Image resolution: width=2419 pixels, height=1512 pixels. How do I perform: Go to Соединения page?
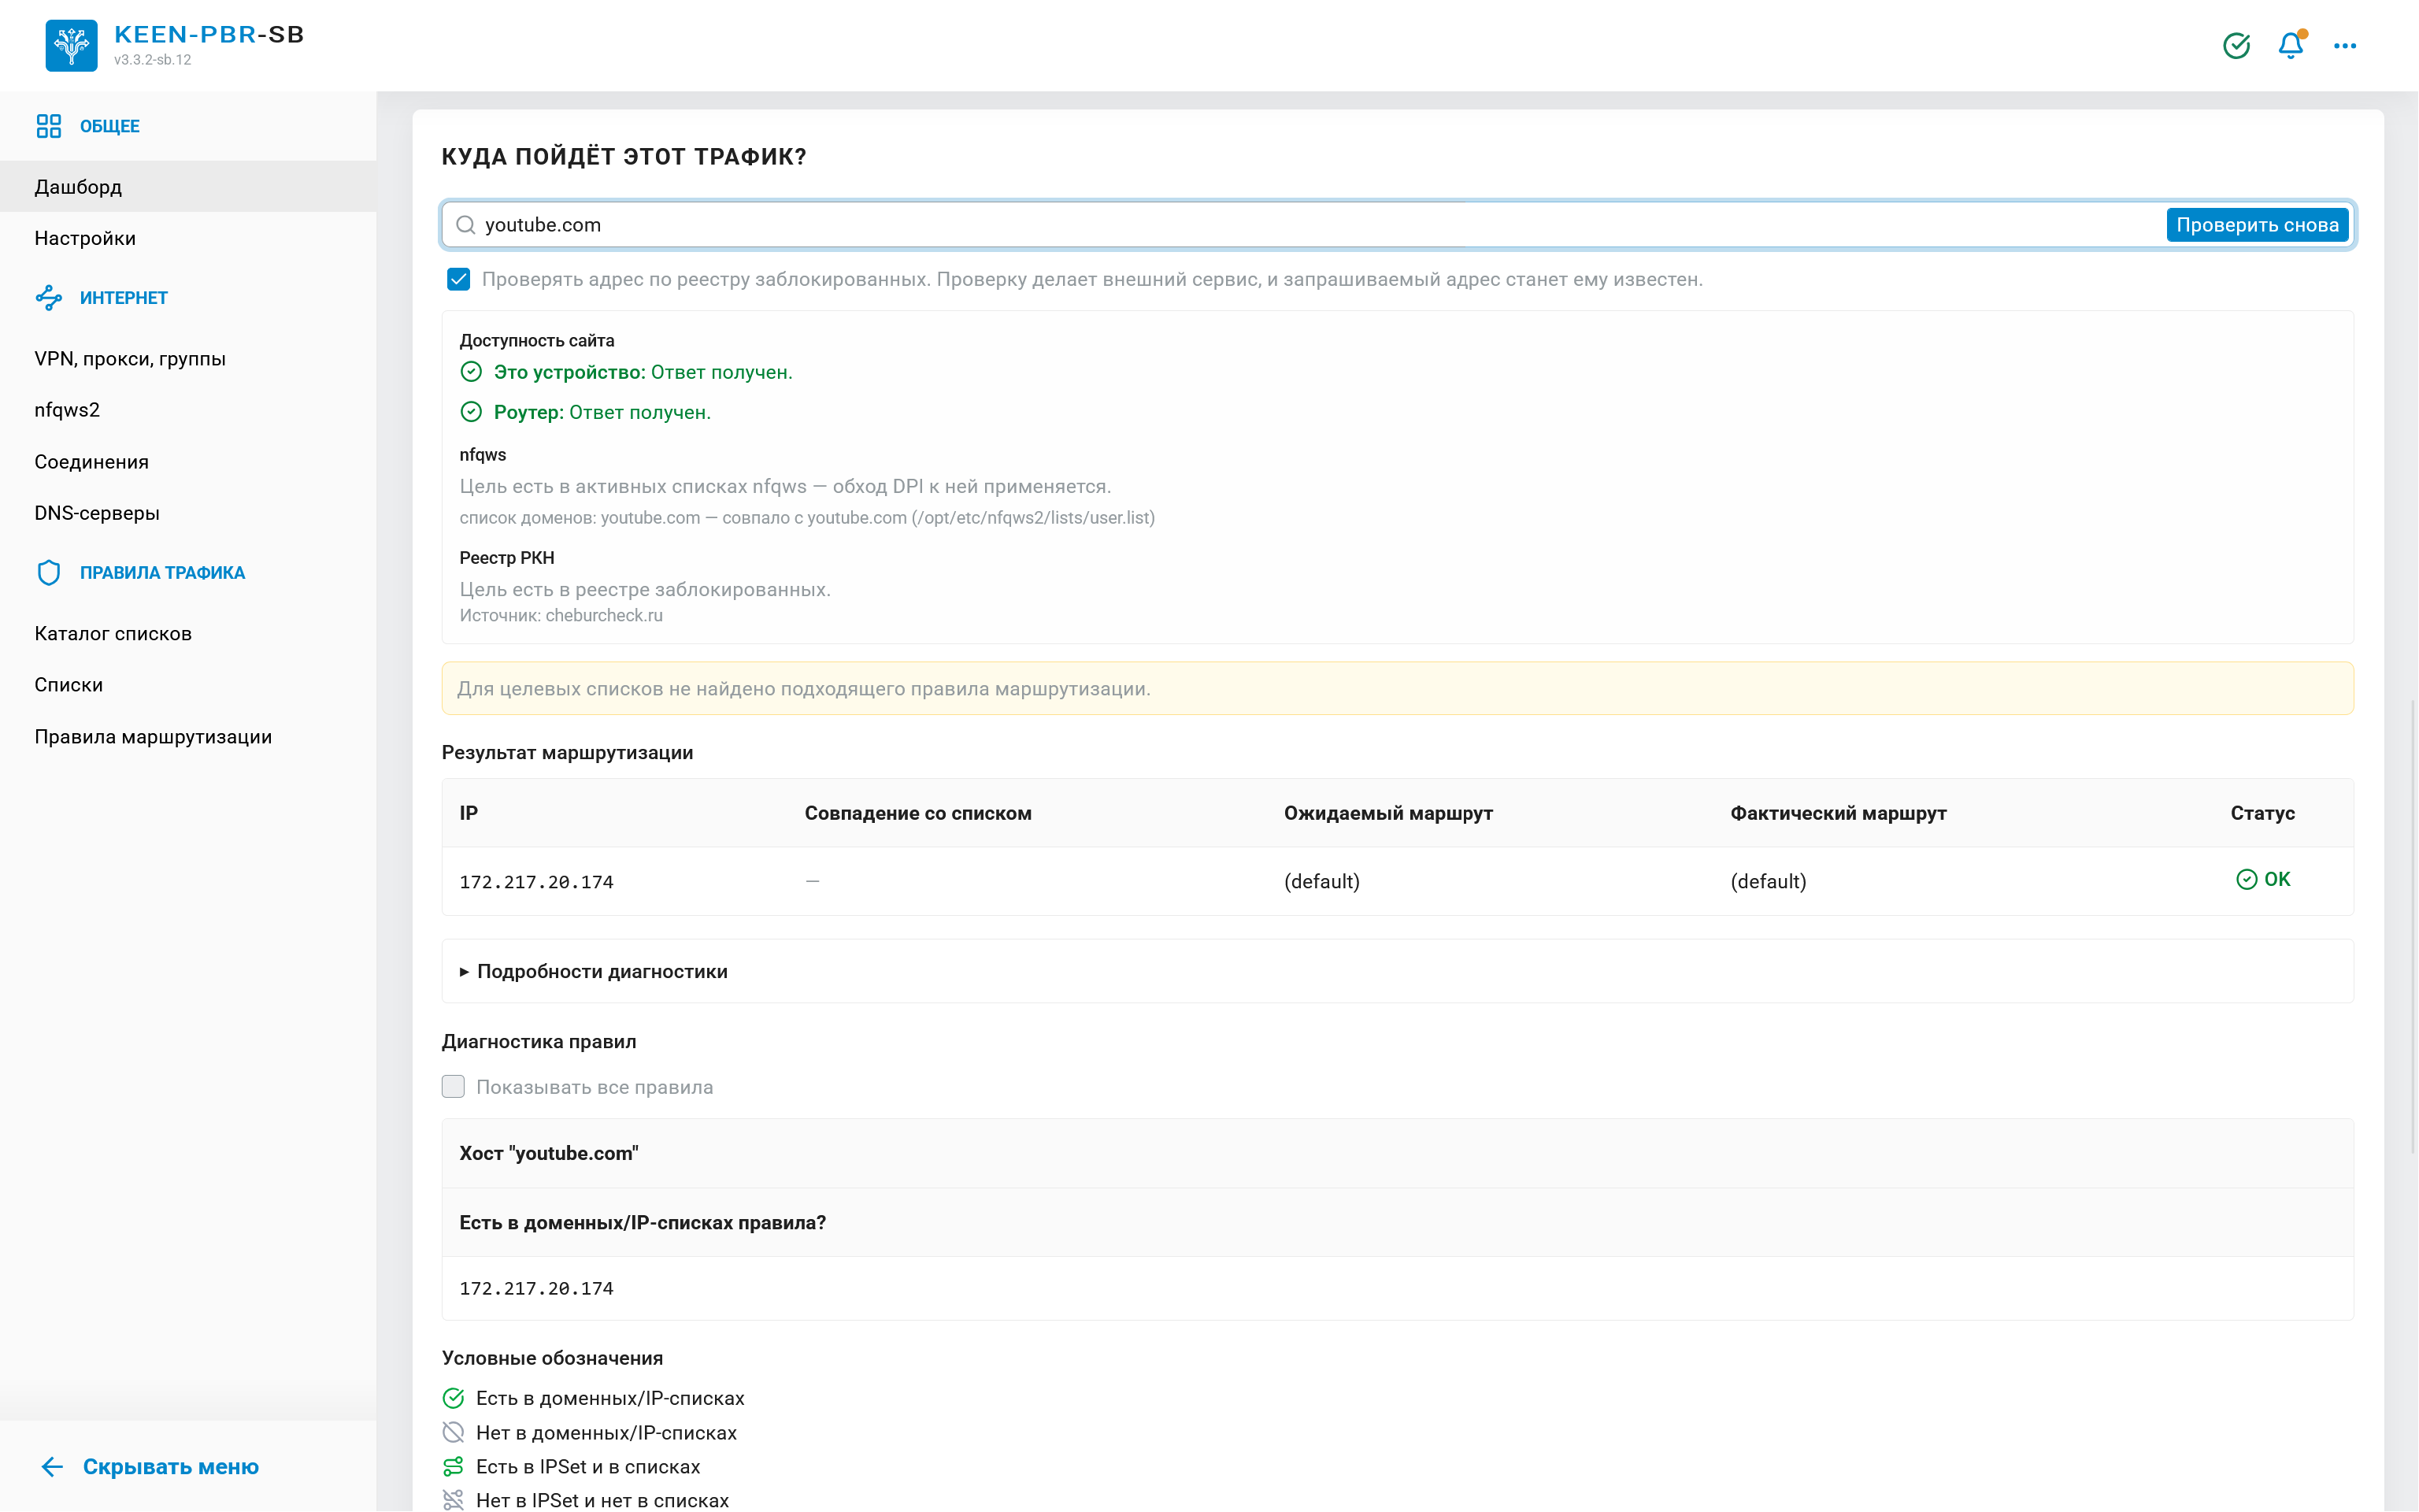pyautogui.click(x=188, y=462)
